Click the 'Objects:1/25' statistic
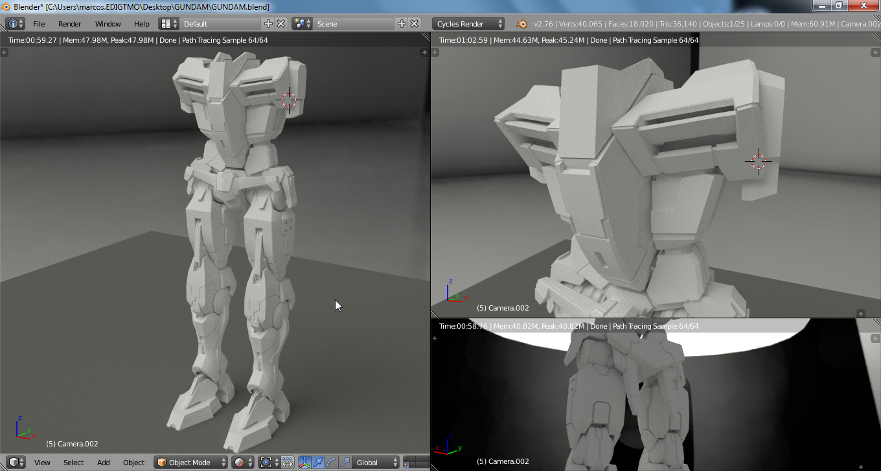 tap(724, 24)
